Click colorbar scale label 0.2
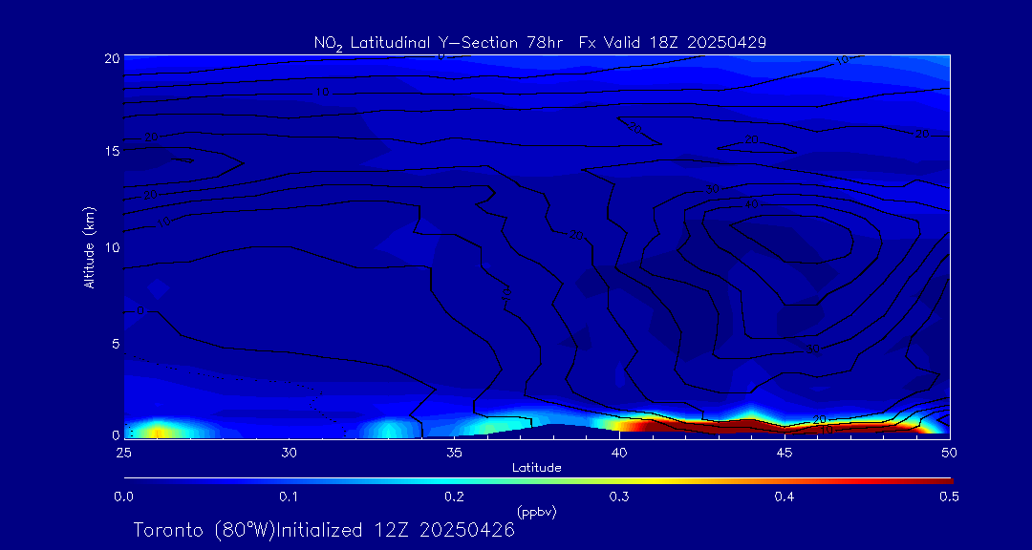 pos(454,497)
